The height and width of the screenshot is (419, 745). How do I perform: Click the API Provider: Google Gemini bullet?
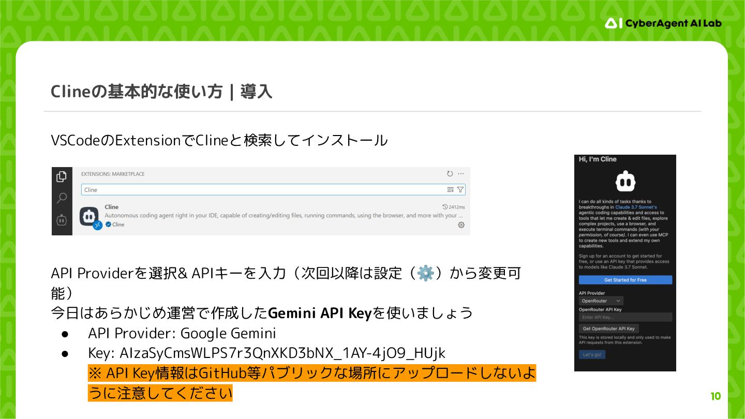click(182, 333)
